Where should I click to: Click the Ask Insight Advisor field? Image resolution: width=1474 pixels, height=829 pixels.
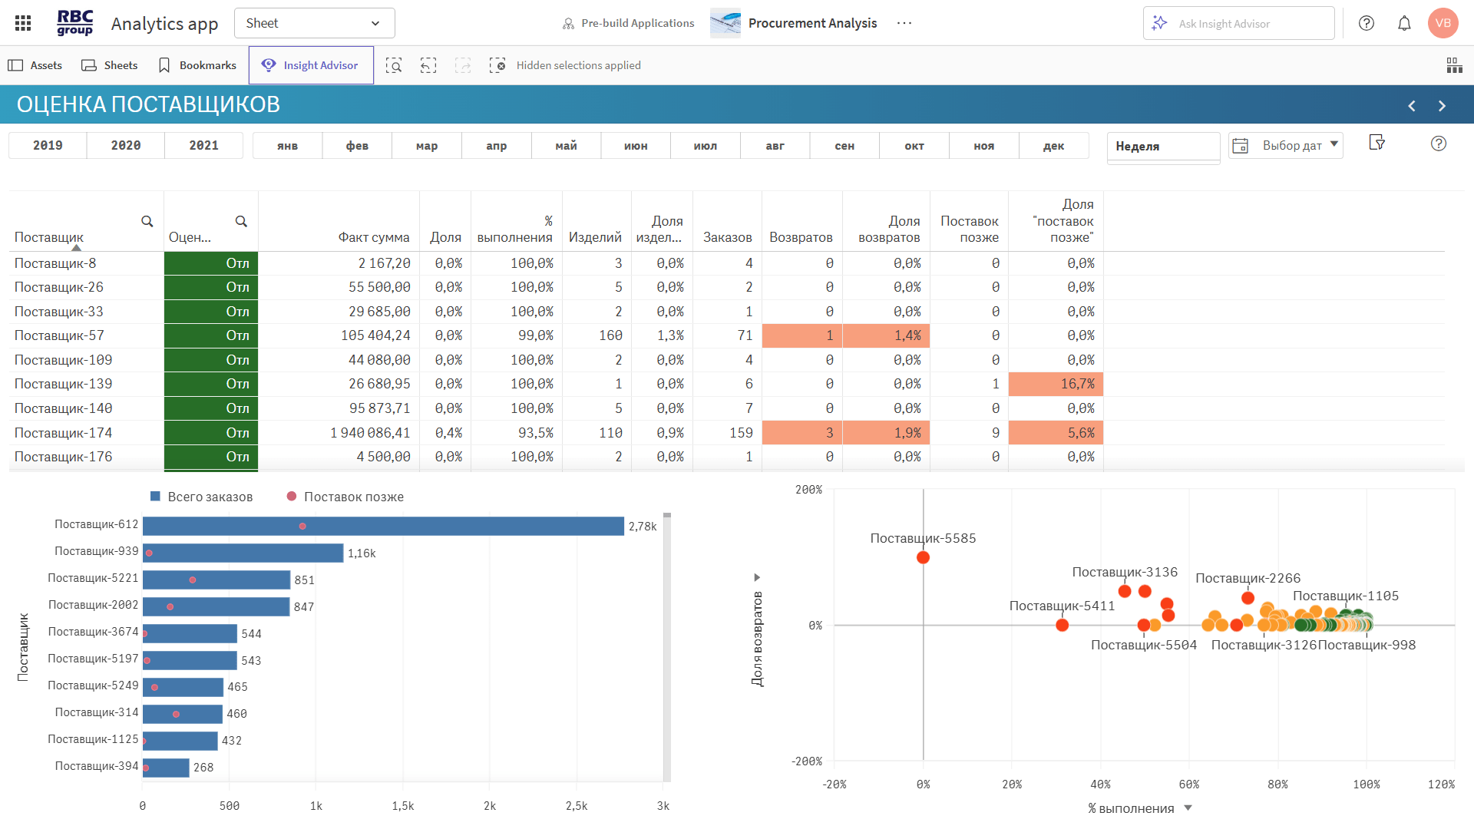click(1238, 24)
